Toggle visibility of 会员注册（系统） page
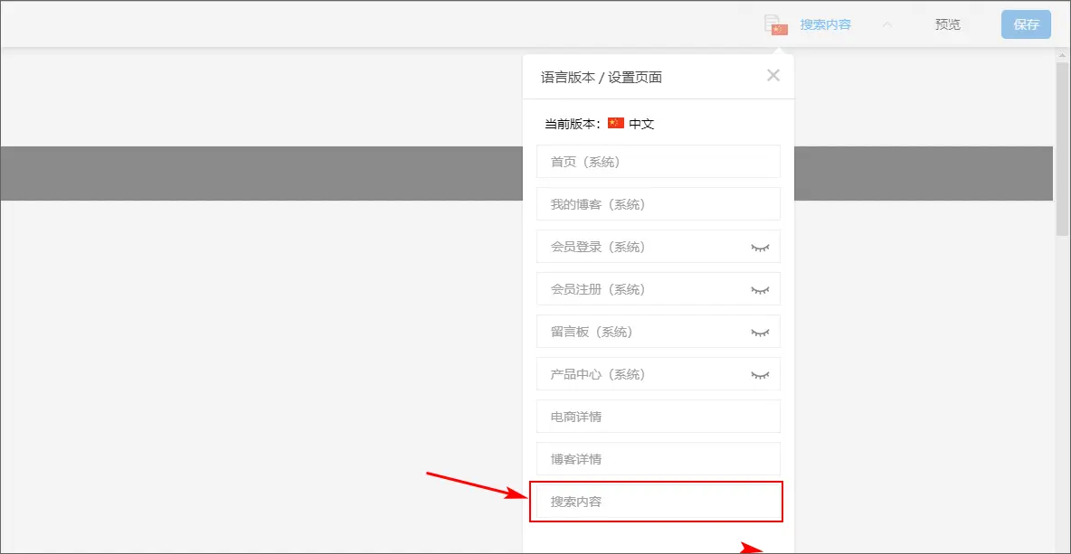 point(760,289)
